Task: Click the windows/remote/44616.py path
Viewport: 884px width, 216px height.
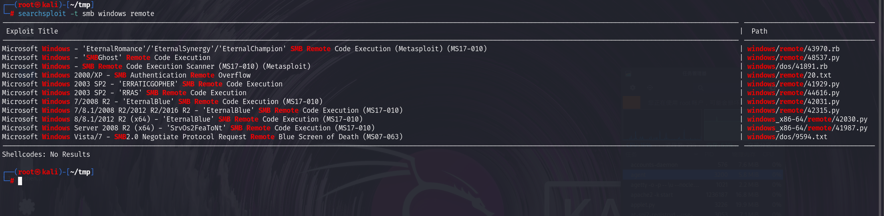Action: [793, 93]
